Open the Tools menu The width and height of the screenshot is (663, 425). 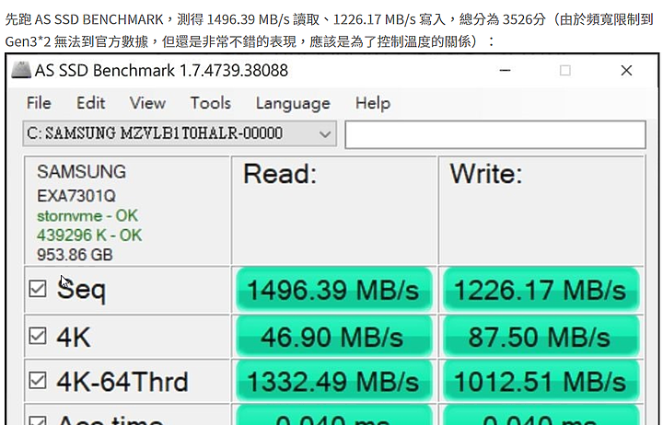tap(211, 103)
